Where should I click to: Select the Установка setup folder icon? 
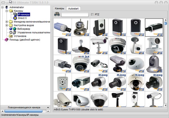pyautogui.click(x=11, y=36)
